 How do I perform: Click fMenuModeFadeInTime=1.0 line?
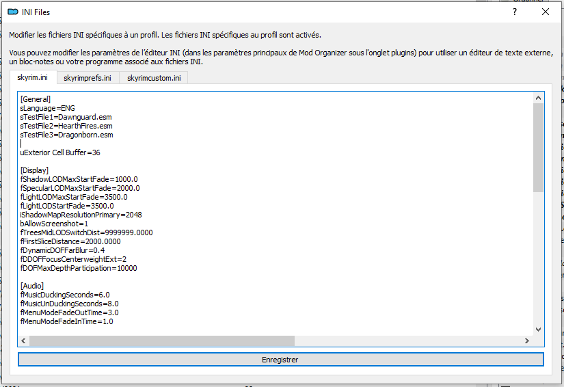(x=66, y=321)
